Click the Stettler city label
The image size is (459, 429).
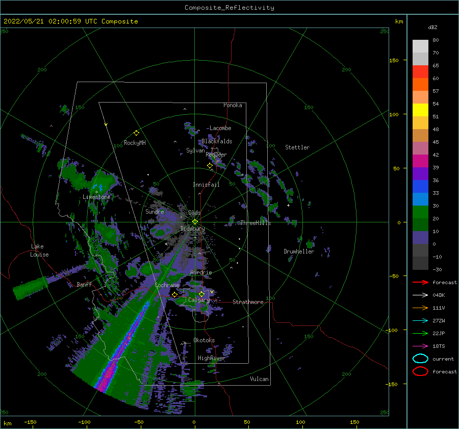point(297,147)
